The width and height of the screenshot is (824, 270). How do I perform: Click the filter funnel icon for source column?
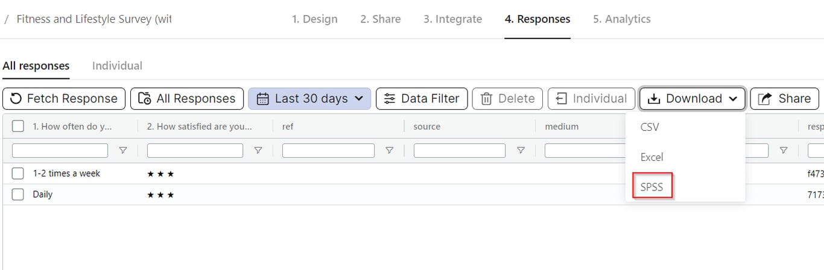click(x=521, y=151)
